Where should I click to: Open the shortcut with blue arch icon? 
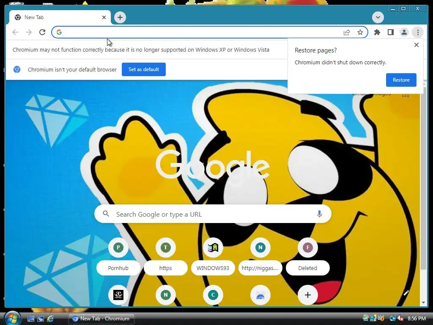click(260, 295)
